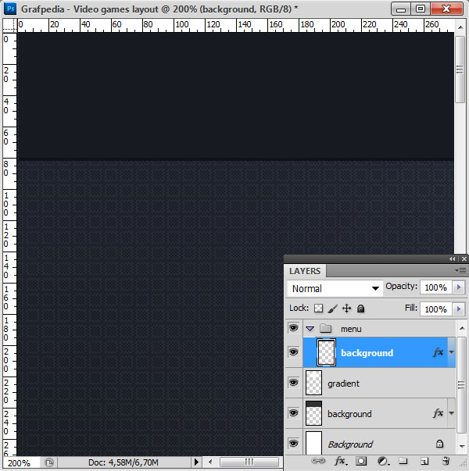Toggle lock all padlock icon

[361, 309]
